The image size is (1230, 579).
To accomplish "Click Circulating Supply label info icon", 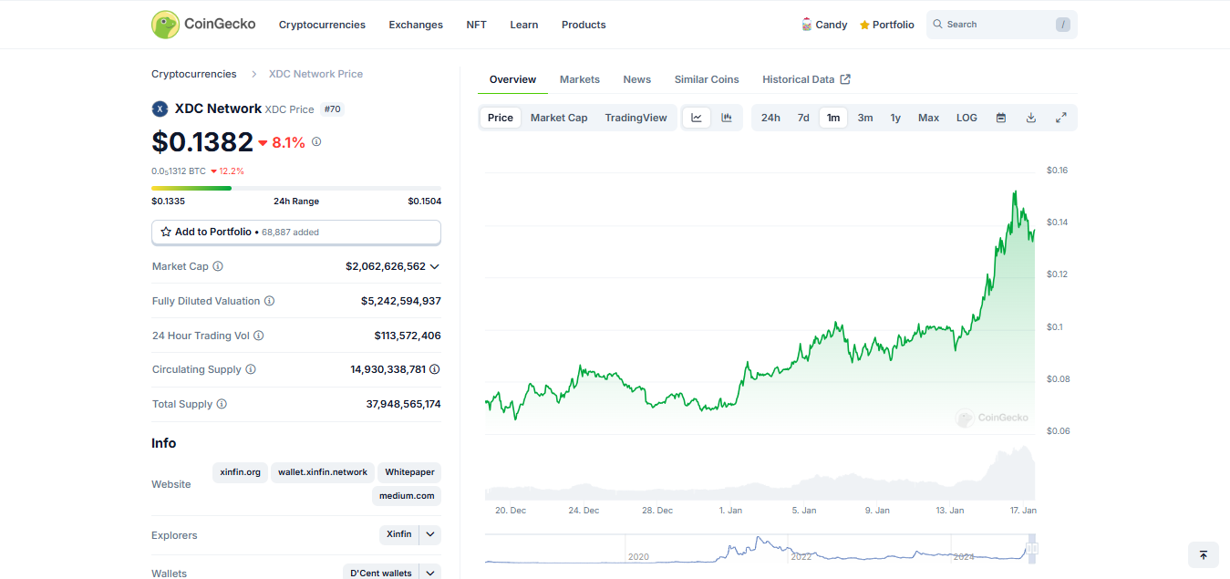I will (251, 369).
